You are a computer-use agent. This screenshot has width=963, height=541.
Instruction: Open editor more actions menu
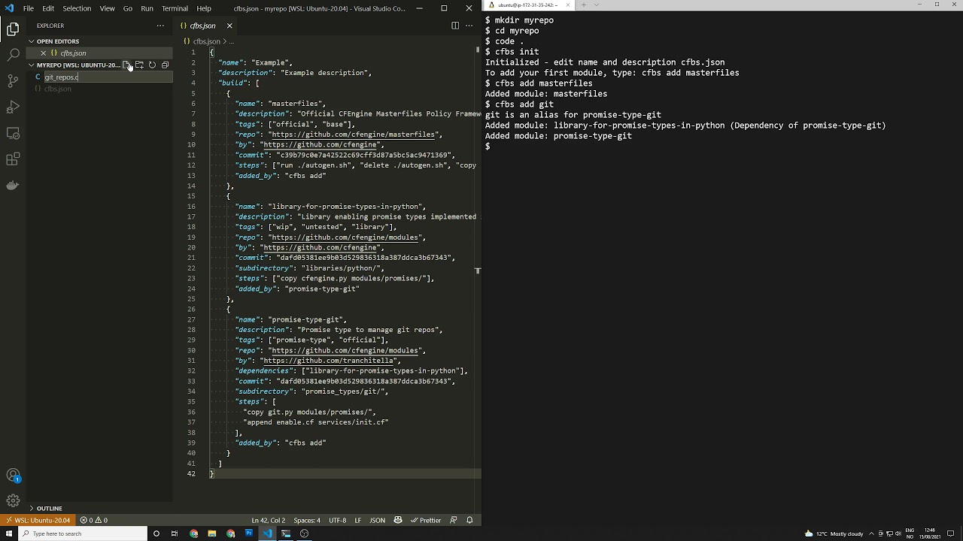[x=469, y=26]
